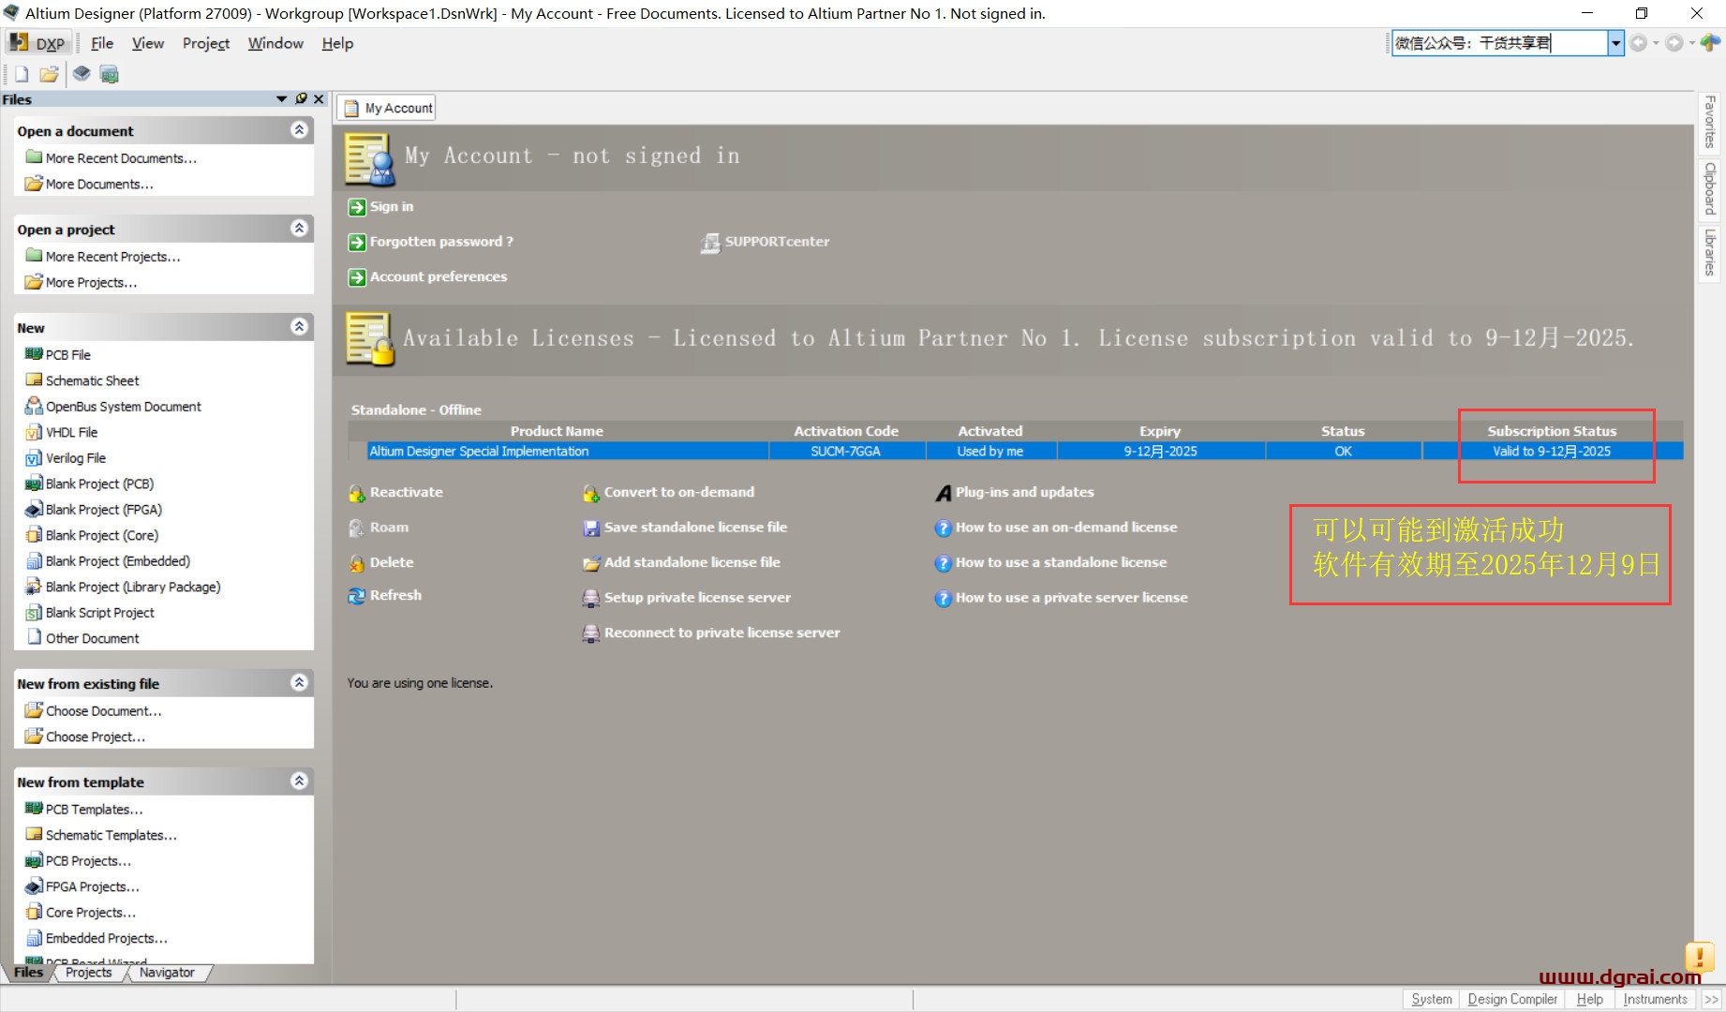The width and height of the screenshot is (1726, 1012).
Task: Click into the navigation address field
Action: tap(1499, 43)
